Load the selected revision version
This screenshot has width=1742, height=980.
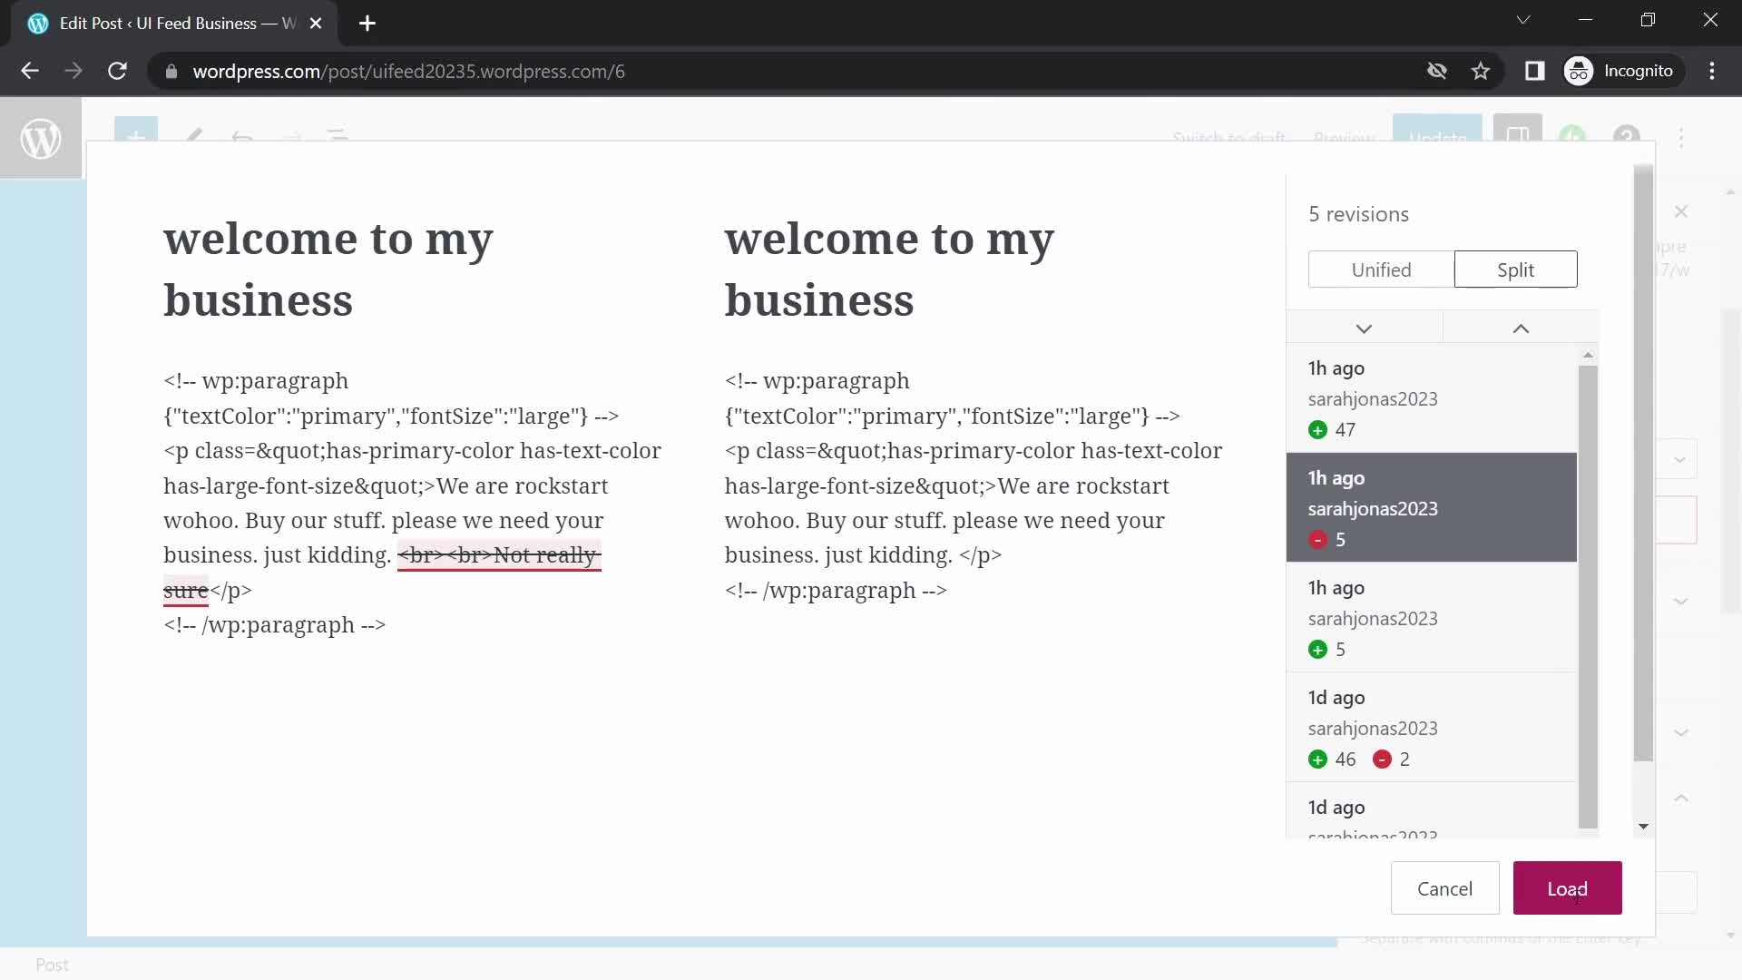pos(1567,887)
